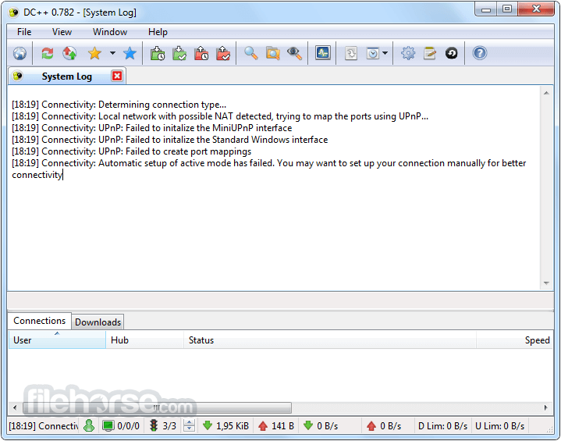Screen dimensions: 561x441
Task: Click the log's scroll up arrow
Action: tap(546, 93)
